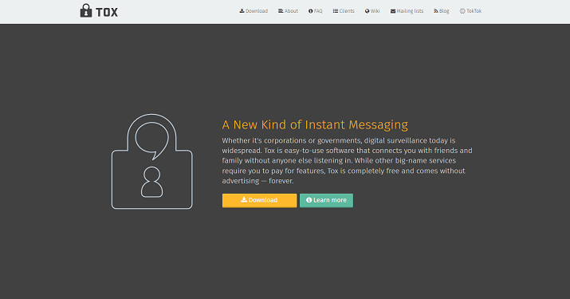Click the download arrow icon in the navbar
This screenshot has width=570, height=299.
(x=242, y=11)
